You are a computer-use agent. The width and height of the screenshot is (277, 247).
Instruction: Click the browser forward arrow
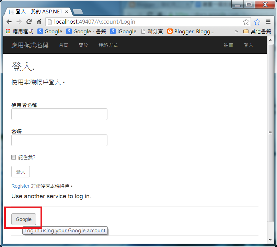(x=19, y=22)
